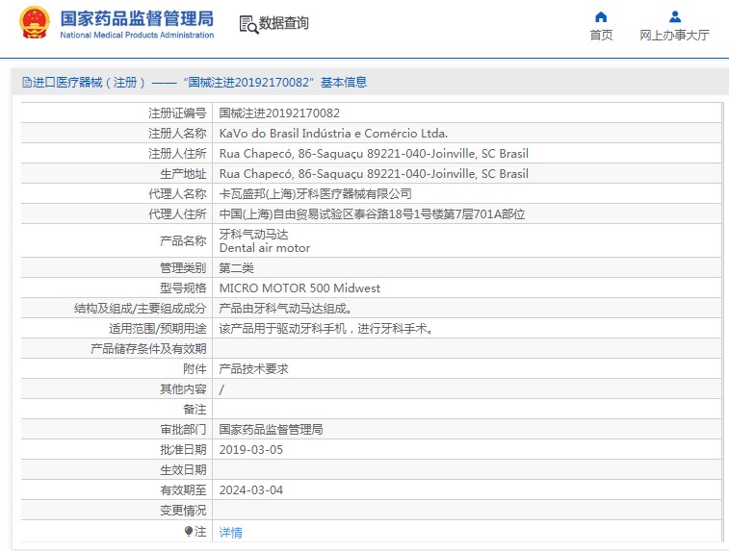Click the lightbulb icon beside 注
Viewport: 729px width, 551px height.
coord(189,531)
